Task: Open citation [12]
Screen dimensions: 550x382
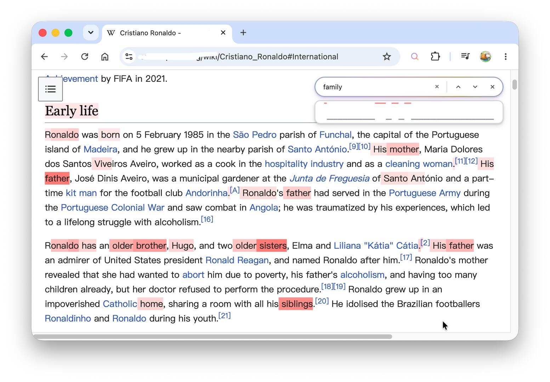Action: [x=472, y=161]
